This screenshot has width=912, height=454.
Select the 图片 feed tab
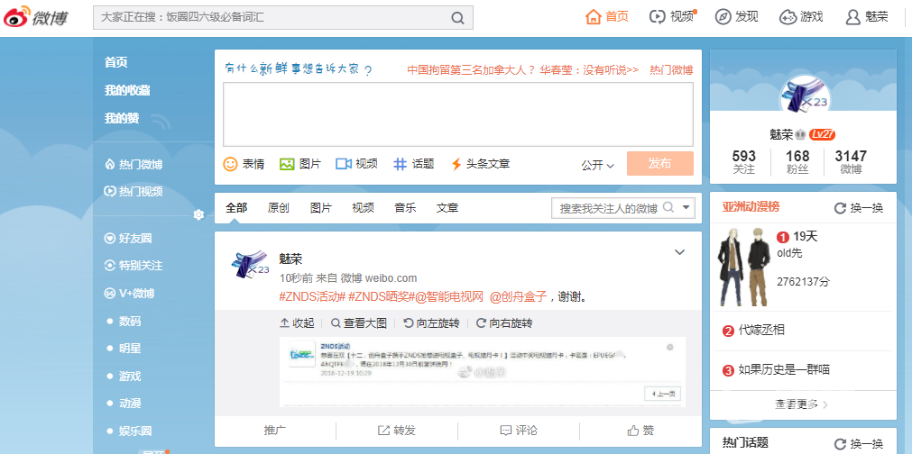[x=321, y=208]
